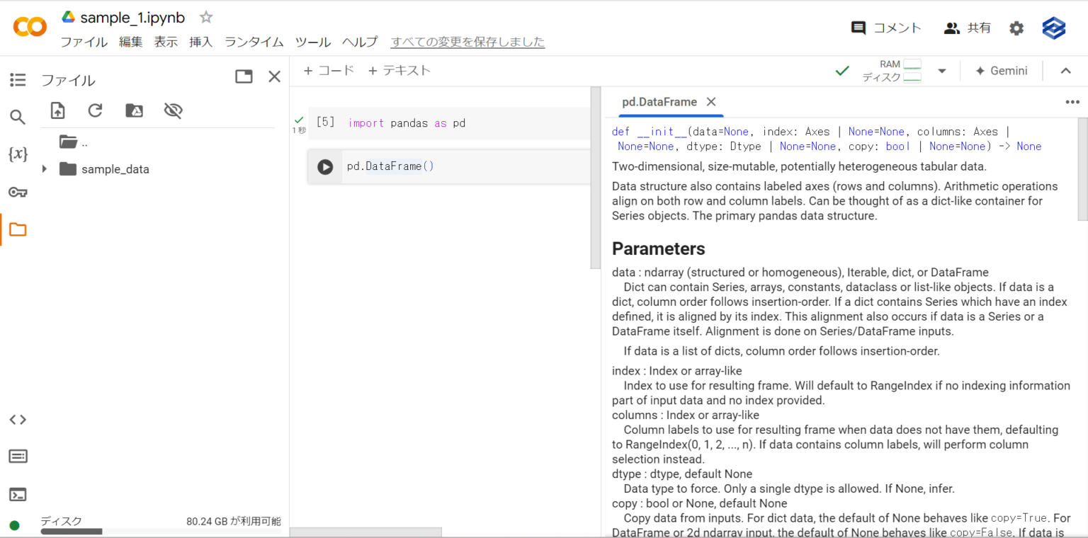Image resolution: width=1088 pixels, height=538 pixels.
Task: Click the upload file icon
Action: coord(57,110)
